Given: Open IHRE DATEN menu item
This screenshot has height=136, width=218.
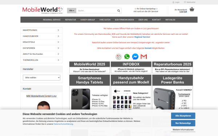Looking at the screenshot, I should (105, 20).
